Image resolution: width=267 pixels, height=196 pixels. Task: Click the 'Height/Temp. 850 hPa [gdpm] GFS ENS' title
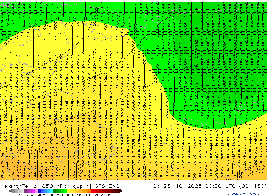tap(60, 186)
